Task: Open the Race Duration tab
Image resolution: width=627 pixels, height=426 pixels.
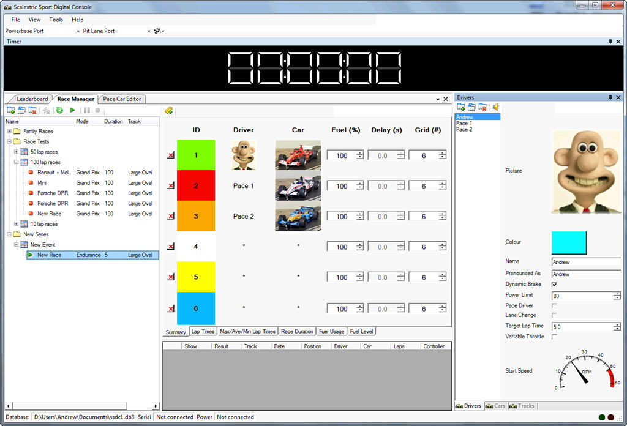Action: (297, 331)
